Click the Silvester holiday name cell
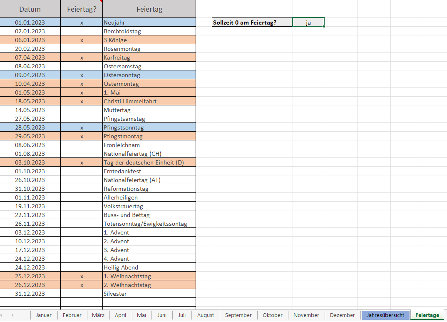This screenshot has width=447, height=322. [149, 294]
